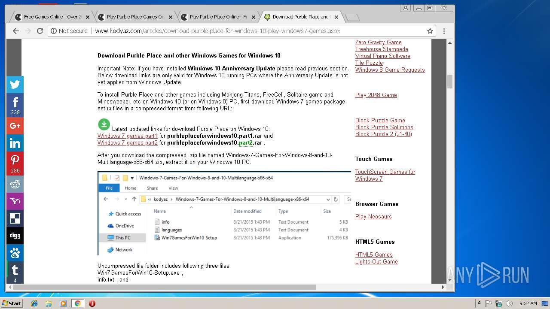This screenshot has height=309, width=550.
Task: Open 'Lights Out Game' link
Action: point(376,262)
